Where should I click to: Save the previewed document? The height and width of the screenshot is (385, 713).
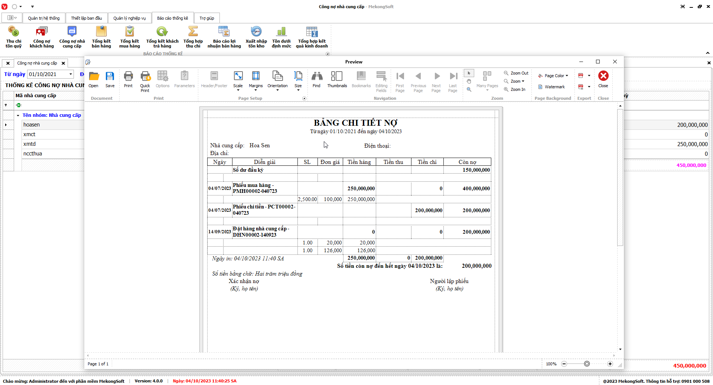tap(110, 80)
